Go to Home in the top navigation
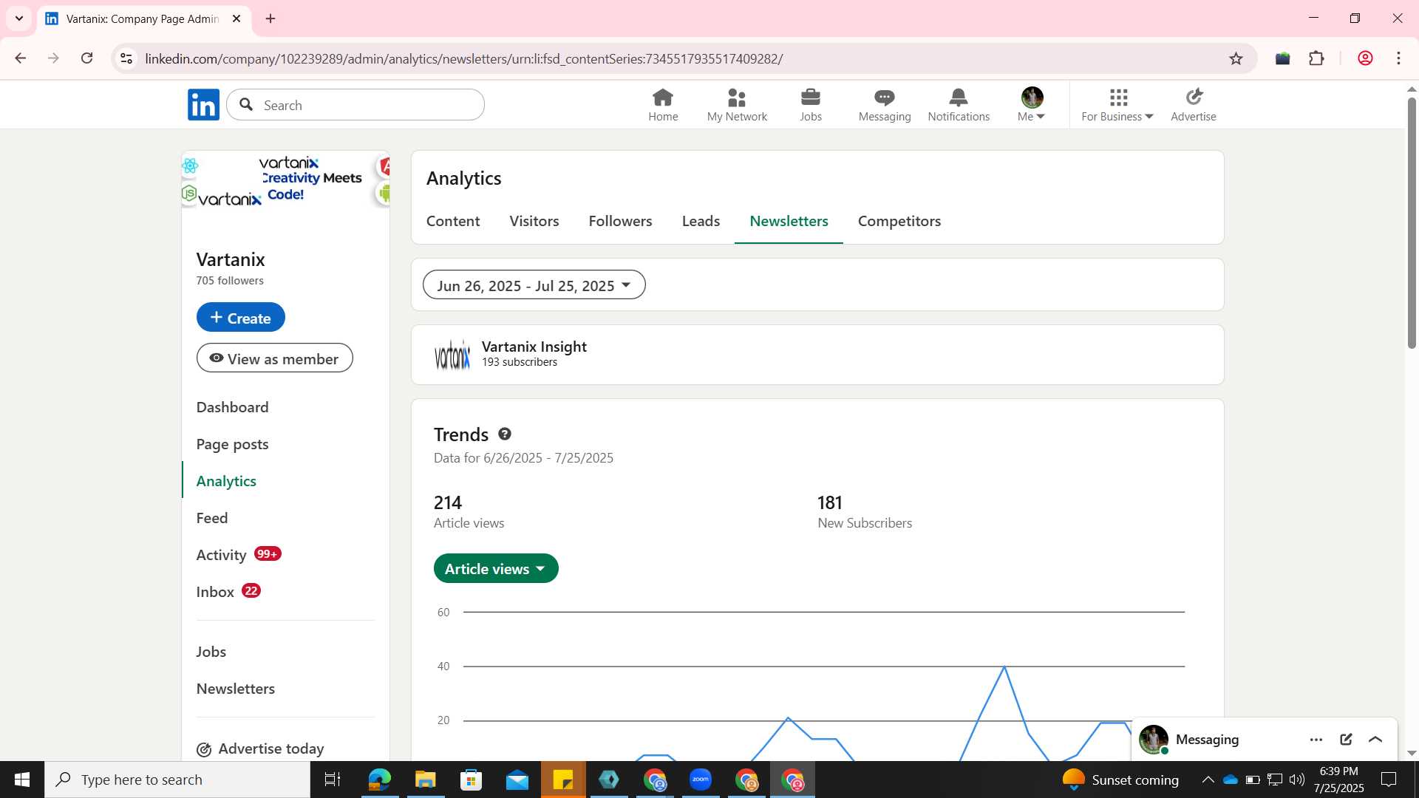This screenshot has height=798, width=1419. tap(663, 105)
